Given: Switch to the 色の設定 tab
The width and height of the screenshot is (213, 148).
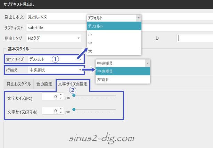Looking at the screenshot, I should (x=44, y=84).
